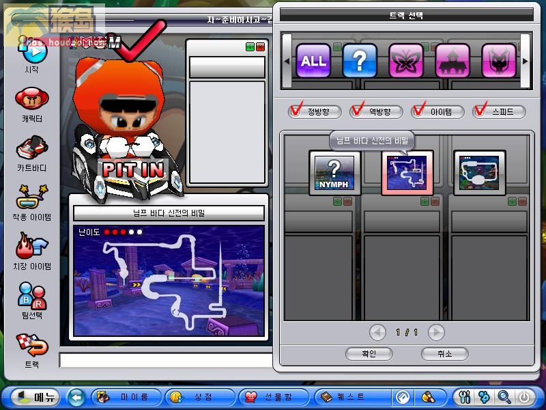546x410 pixels.
Task: Open the 메뉴 (Menu) button
Action: tap(35, 397)
